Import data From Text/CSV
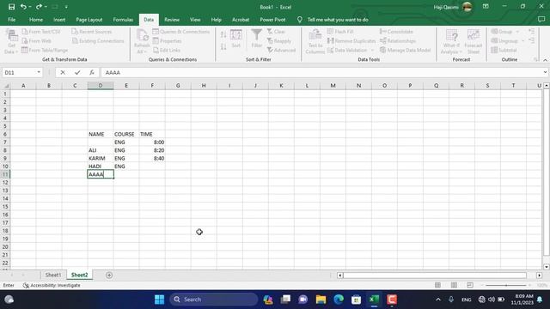 (41, 32)
